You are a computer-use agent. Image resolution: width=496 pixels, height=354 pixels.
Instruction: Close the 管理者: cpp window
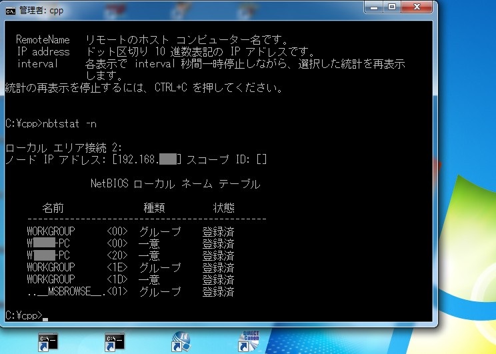(x=417, y=7)
